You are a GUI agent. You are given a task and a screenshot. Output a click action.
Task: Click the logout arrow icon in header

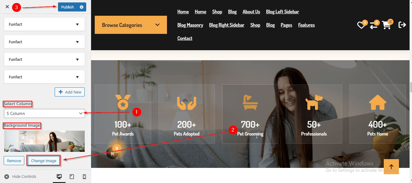[x=402, y=25]
